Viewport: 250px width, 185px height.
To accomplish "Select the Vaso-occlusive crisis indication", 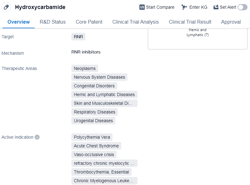I will (94, 155).
